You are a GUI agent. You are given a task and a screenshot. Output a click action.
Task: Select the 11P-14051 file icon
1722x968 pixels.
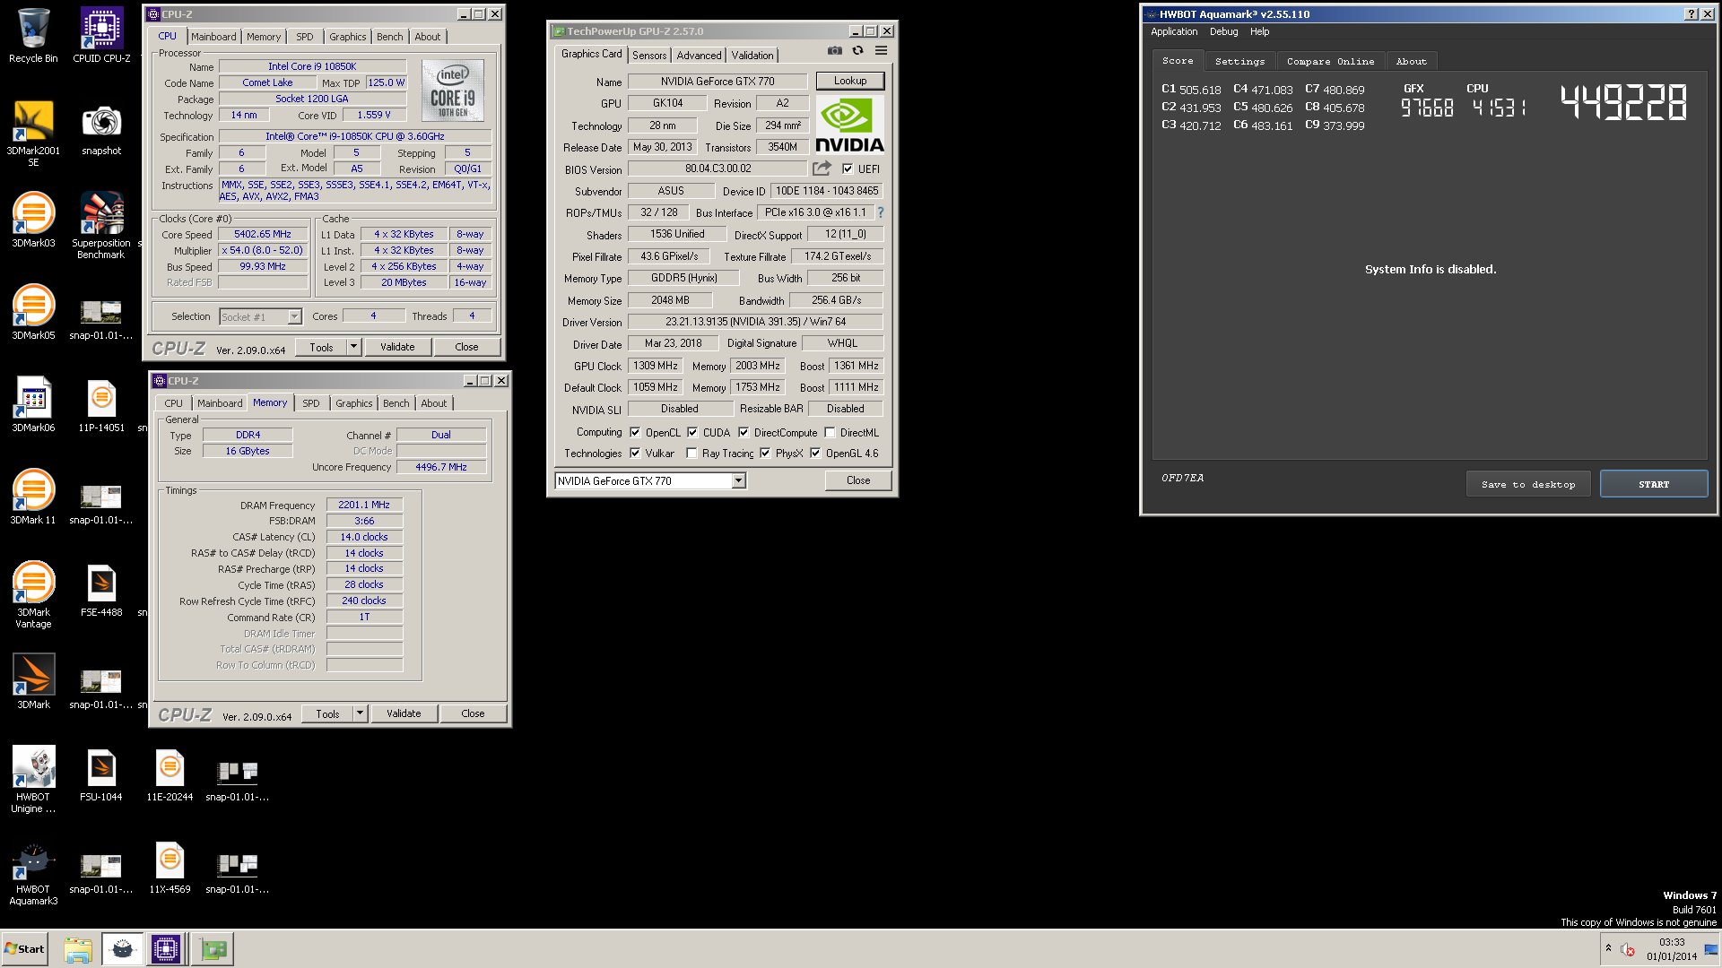[x=101, y=405]
